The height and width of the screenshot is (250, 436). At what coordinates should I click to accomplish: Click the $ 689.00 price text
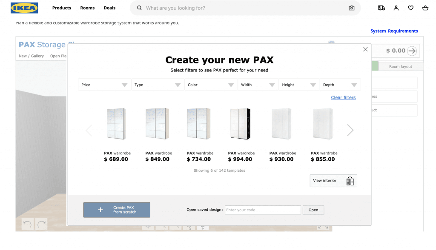[x=116, y=159]
